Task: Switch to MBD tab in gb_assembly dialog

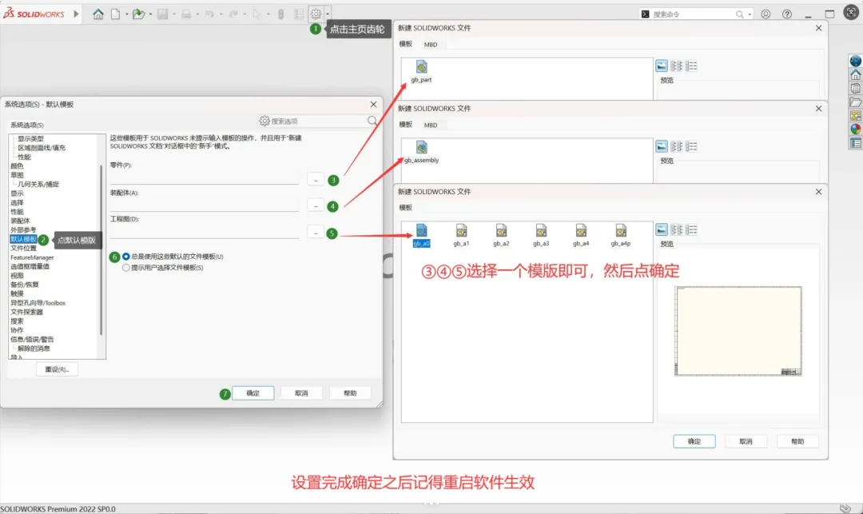Action: tap(431, 125)
